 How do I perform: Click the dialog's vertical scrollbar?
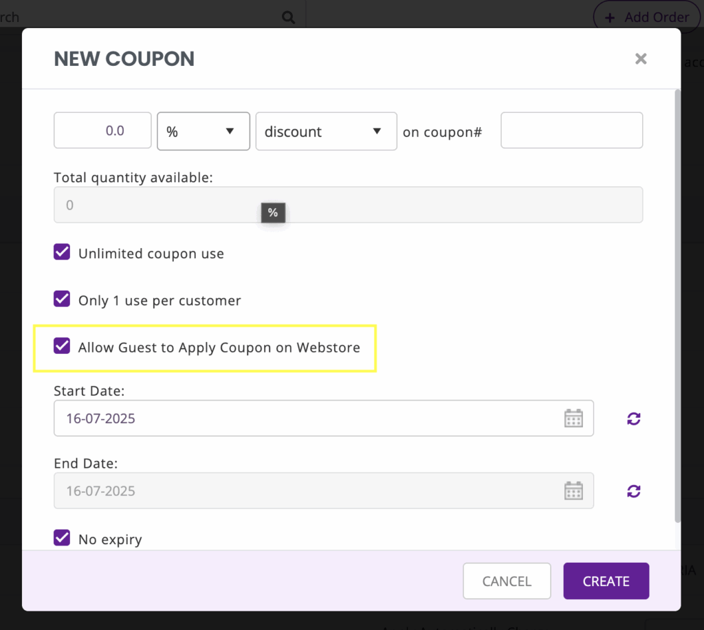[677, 306]
